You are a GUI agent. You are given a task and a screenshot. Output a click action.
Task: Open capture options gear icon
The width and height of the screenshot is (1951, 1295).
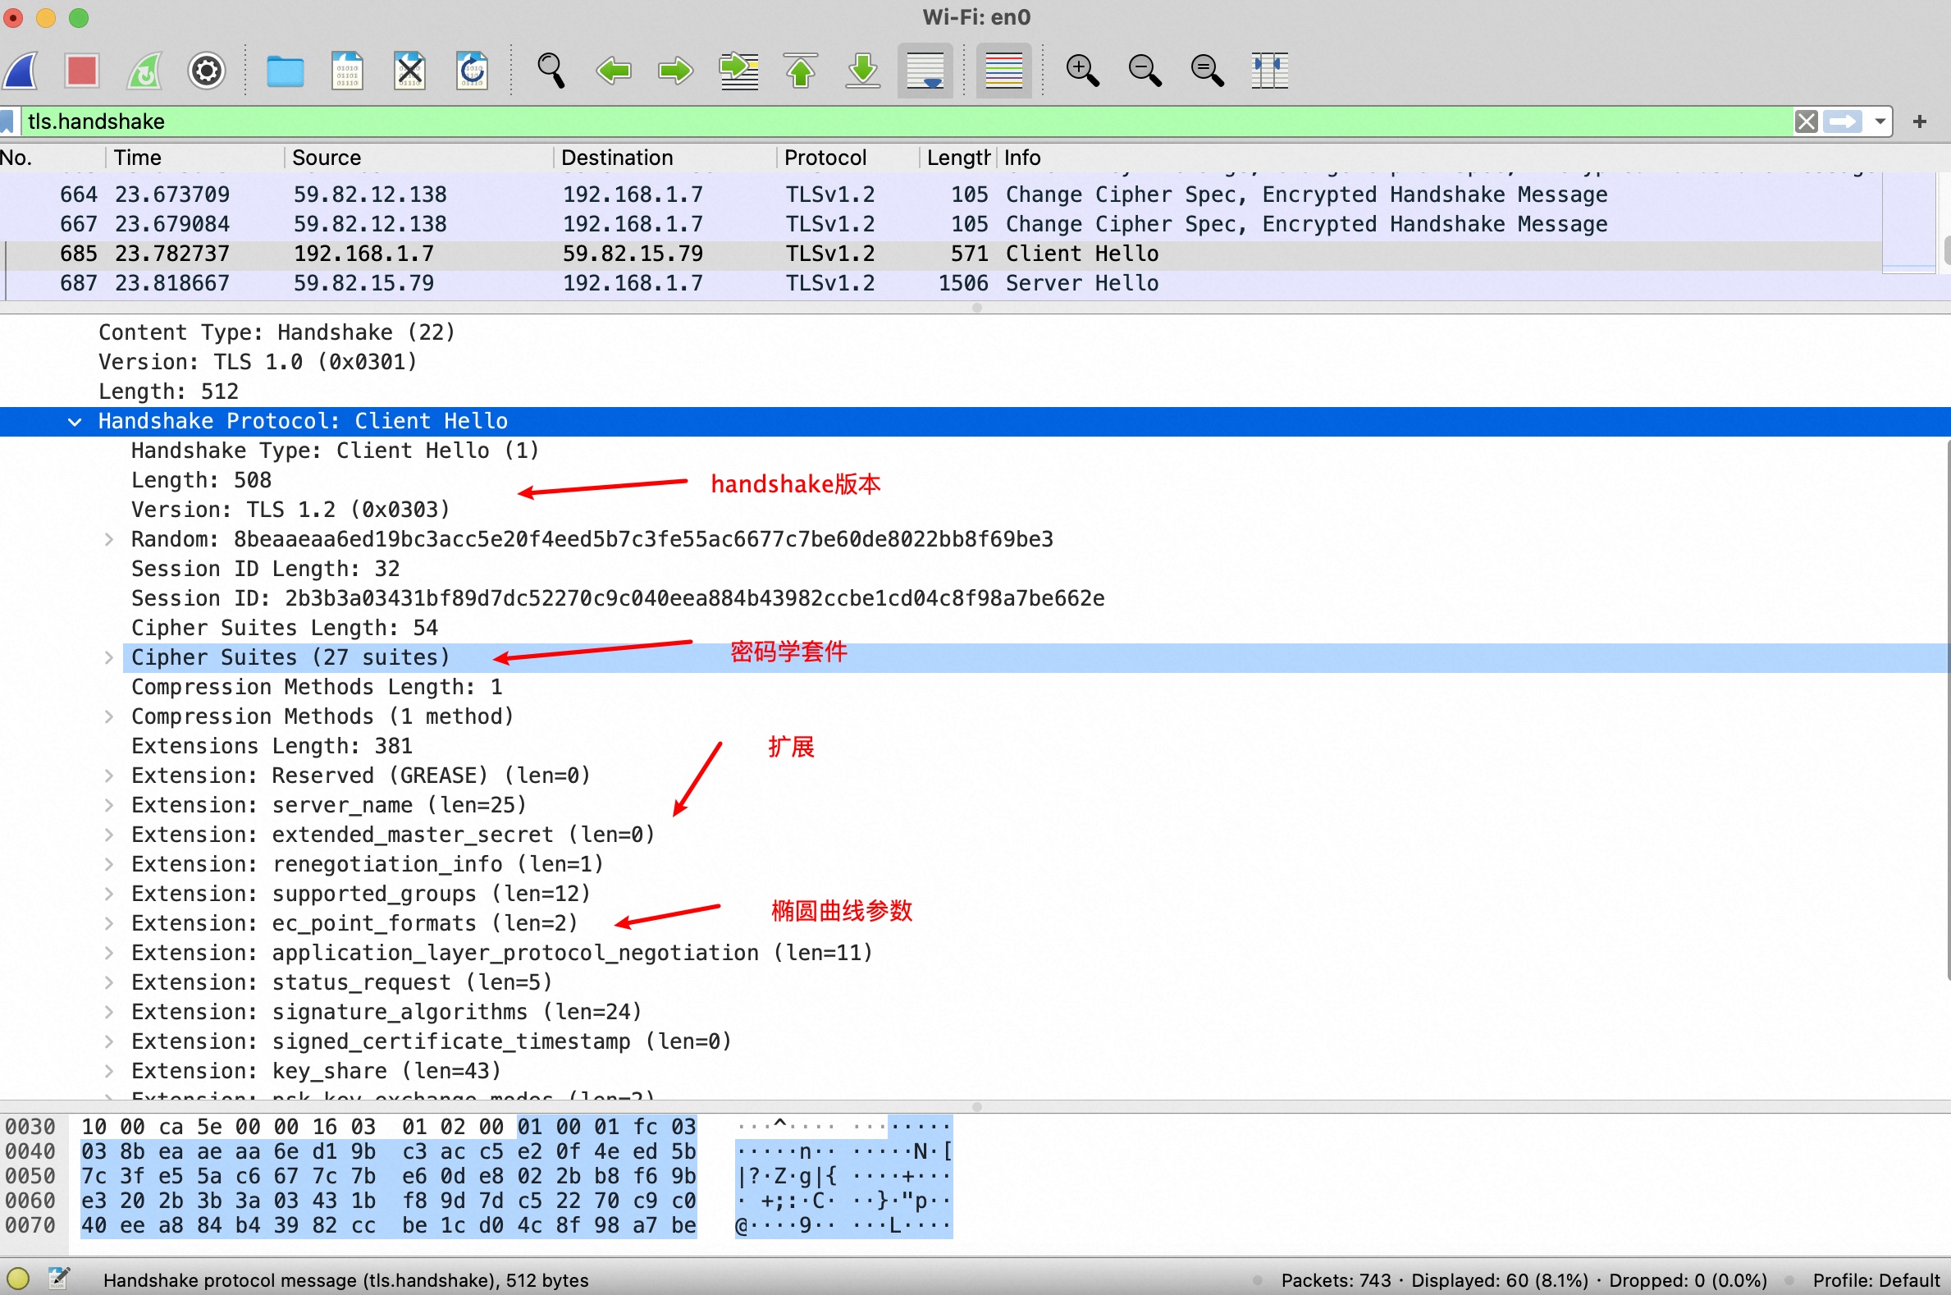coord(207,71)
